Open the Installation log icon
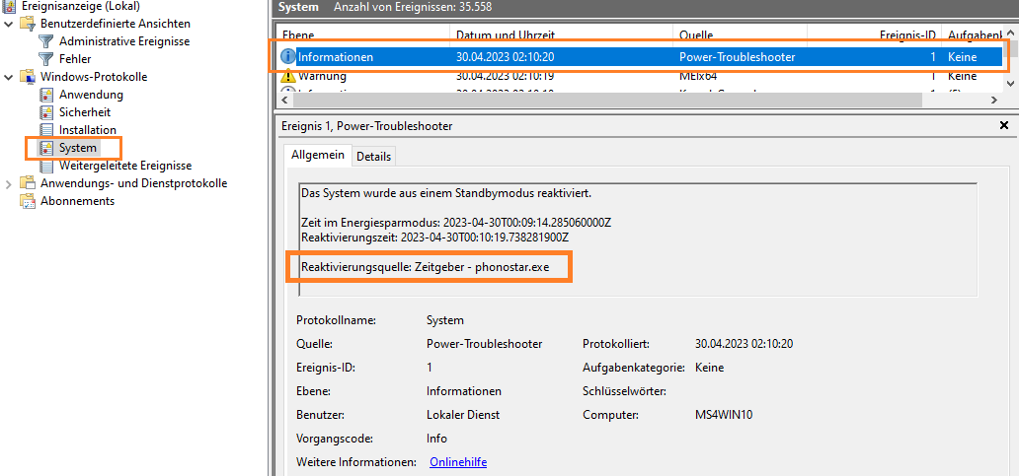 pyautogui.click(x=46, y=130)
